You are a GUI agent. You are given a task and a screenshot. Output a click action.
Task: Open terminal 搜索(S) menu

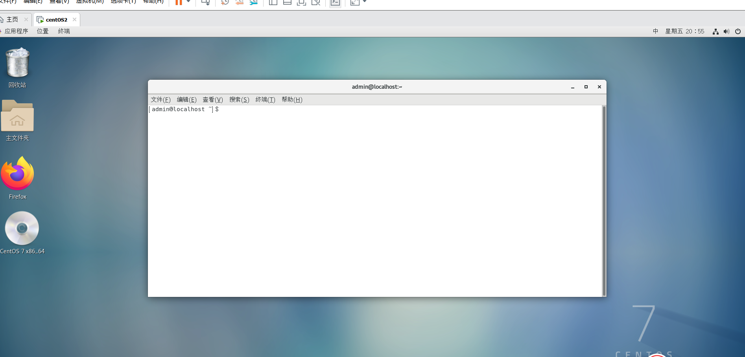coord(239,100)
